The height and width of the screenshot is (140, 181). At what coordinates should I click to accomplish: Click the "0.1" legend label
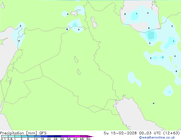point(3,139)
